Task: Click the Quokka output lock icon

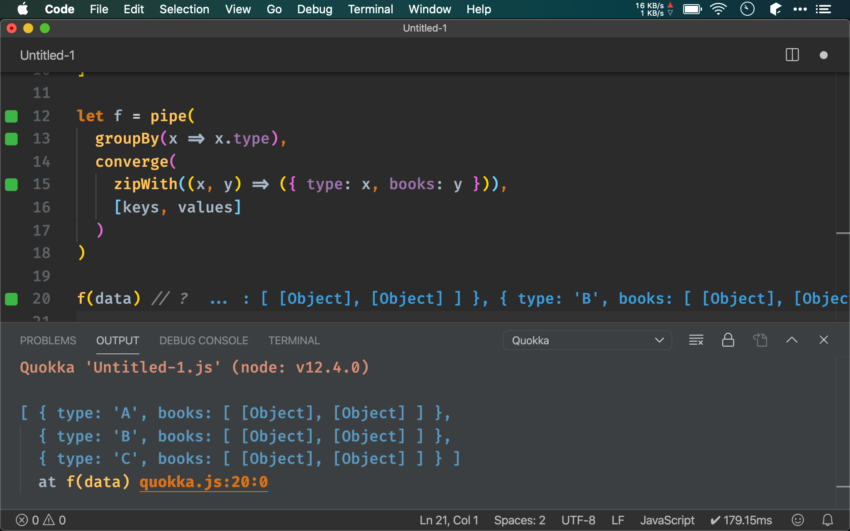Action: pos(727,339)
